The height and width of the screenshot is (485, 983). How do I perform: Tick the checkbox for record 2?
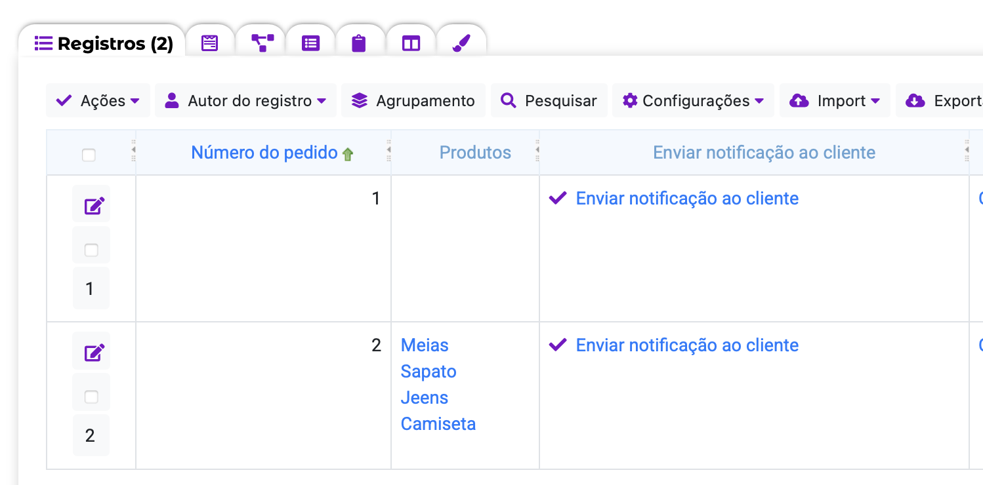pyautogui.click(x=91, y=397)
